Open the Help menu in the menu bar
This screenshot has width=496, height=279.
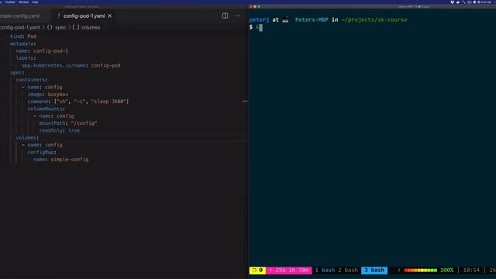pyautogui.click(x=35, y=2)
